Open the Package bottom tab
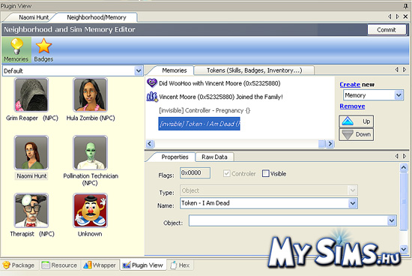The height and width of the screenshot is (276, 412). pos(19,265)
